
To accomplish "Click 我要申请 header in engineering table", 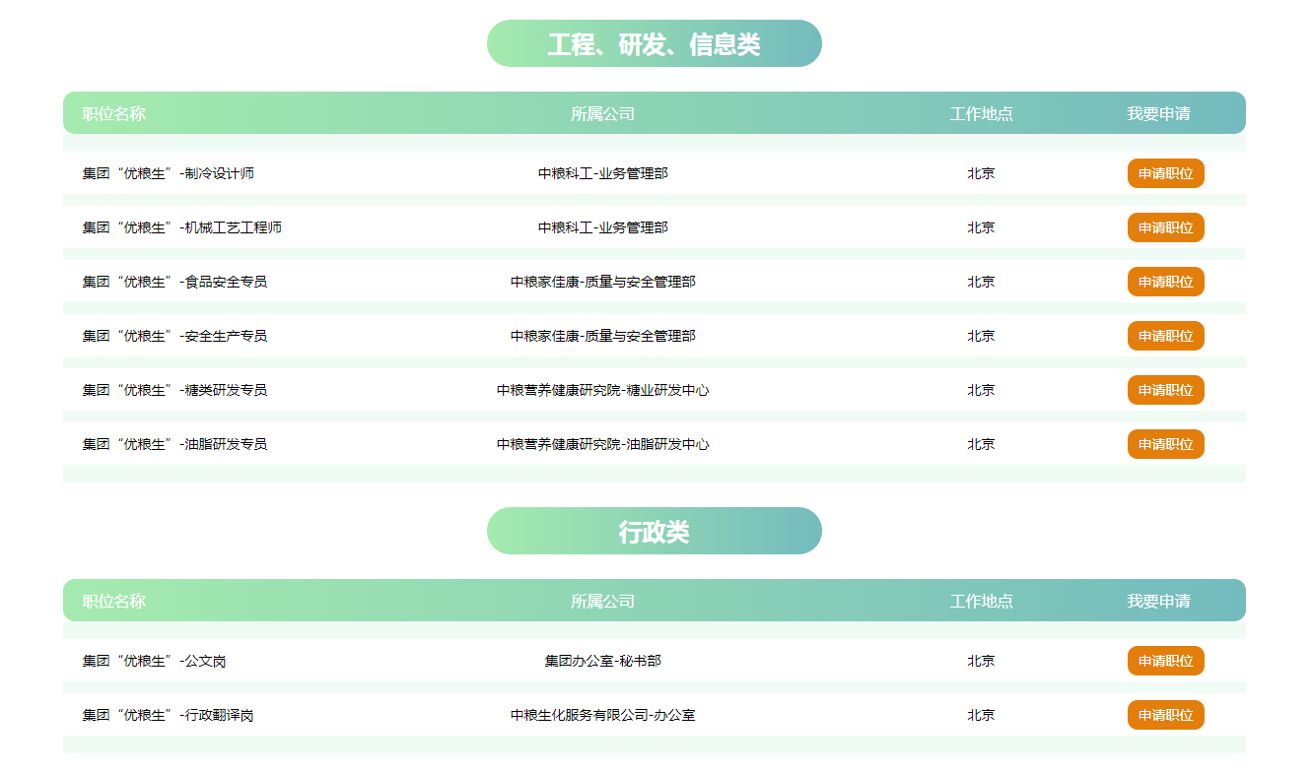I will coord(1159,113).
